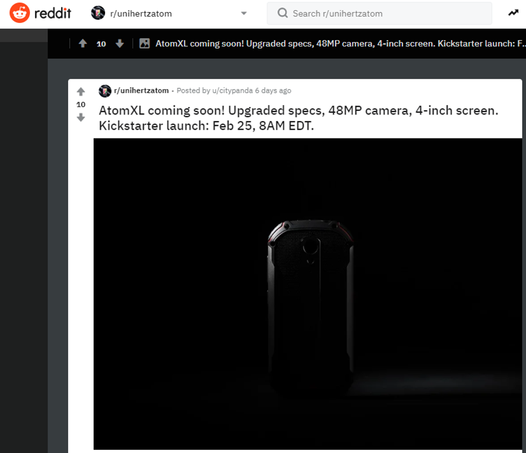Downvote the AtomXL post

tap(81, 118)
